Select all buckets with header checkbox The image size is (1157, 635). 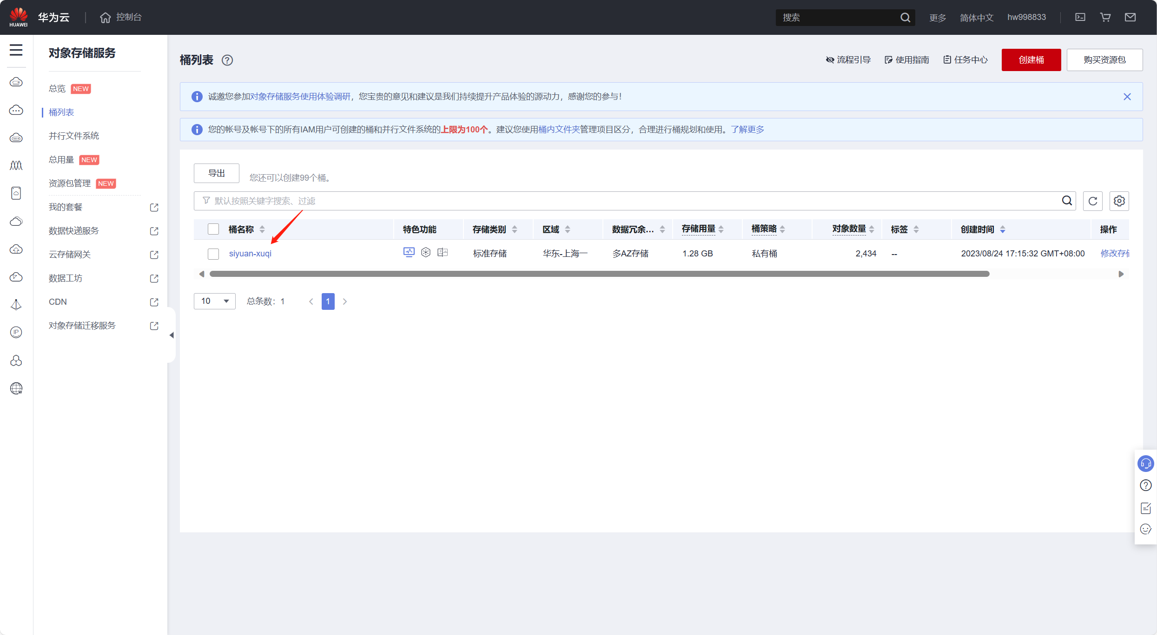point(213,229)
